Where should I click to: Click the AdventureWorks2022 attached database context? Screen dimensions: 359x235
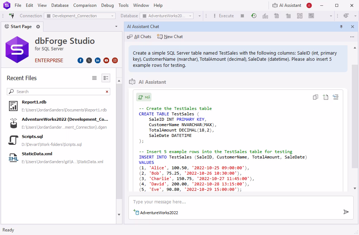pyautogui.click(x=156, y=212)
